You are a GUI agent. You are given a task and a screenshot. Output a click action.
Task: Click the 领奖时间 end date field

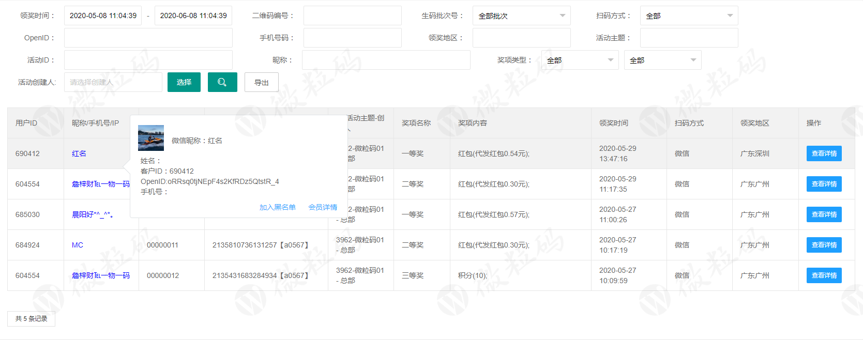(193, 16)
